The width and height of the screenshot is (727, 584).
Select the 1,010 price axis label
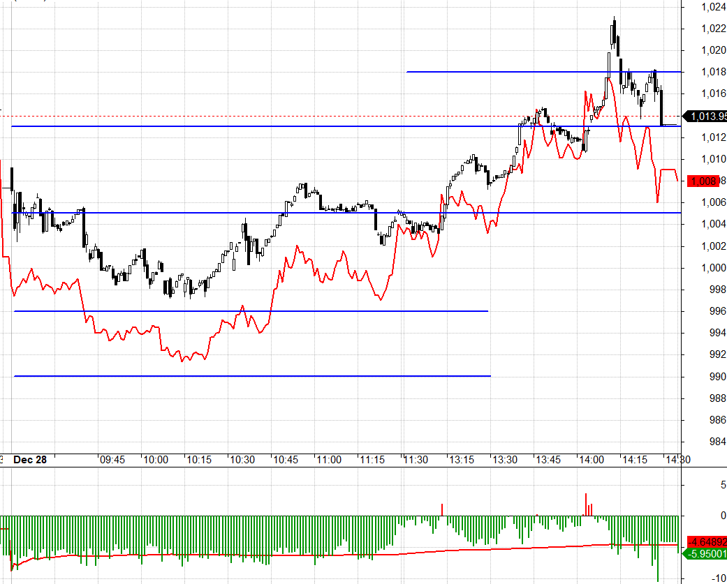pyautogui.click(x=714, y=159)
